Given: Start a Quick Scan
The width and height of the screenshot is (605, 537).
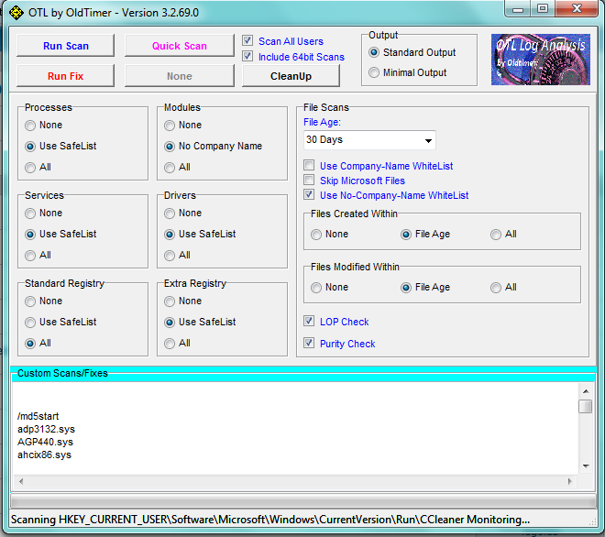Looking at the screenshot, I should [180, 46].
